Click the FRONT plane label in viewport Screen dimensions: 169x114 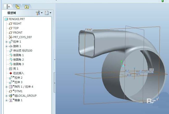[89, 30]
